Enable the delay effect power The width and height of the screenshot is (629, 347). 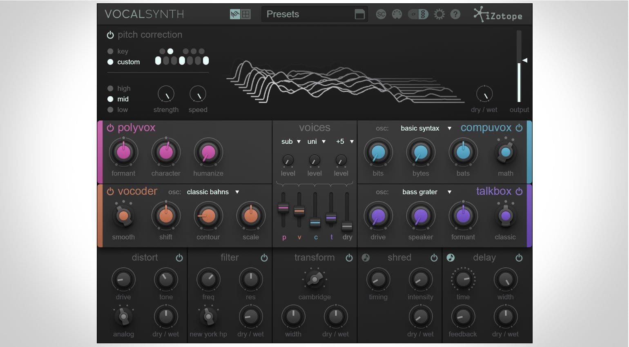519,258
